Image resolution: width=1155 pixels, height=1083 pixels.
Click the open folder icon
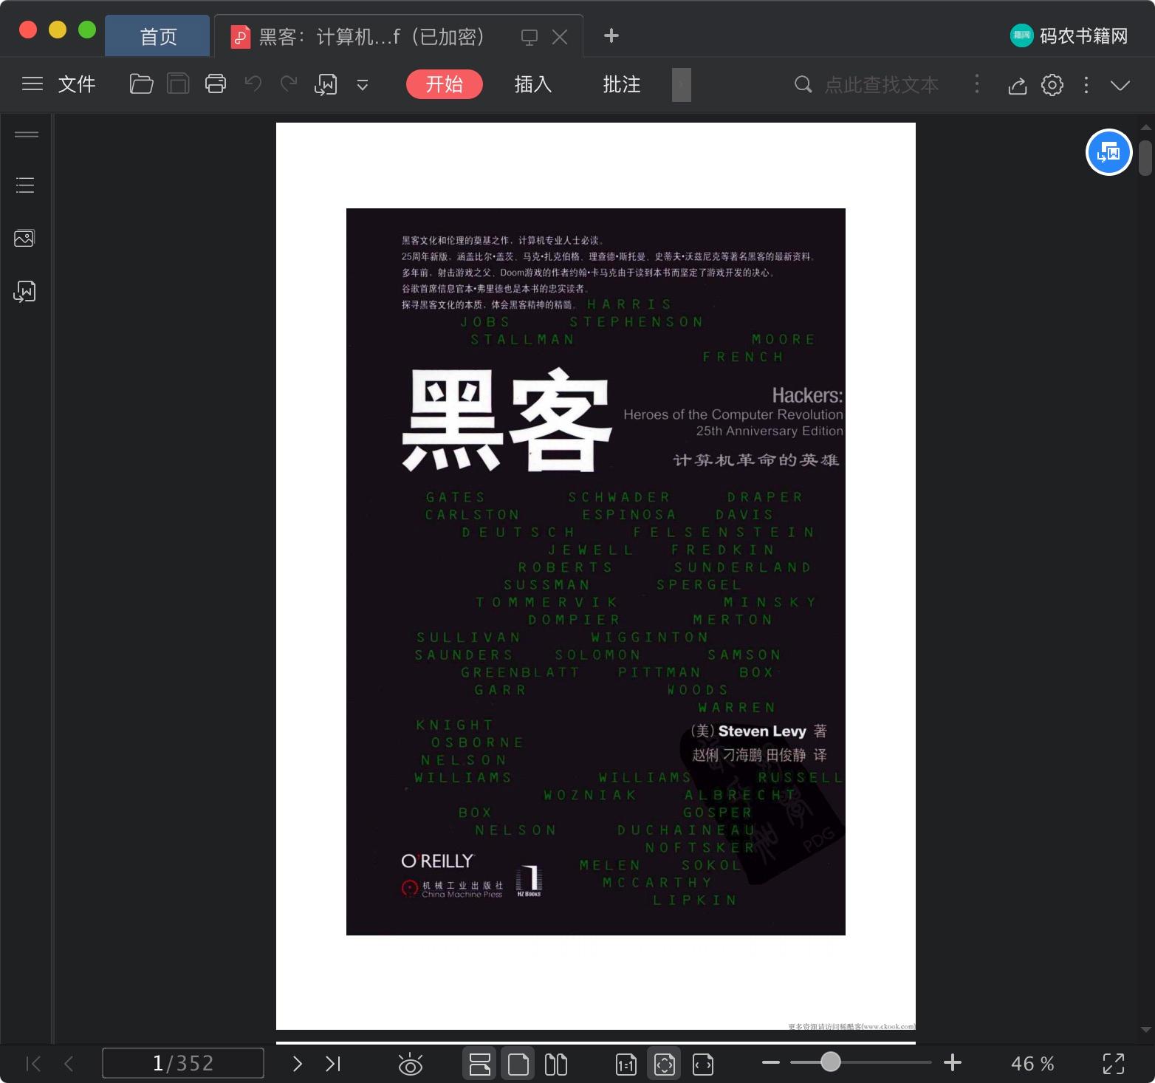point(141,84)
